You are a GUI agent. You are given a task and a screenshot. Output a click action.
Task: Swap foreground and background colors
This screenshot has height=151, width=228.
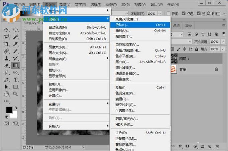click(16, 108)
